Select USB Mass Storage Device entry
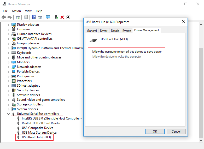This screenshot has width=204, height=149. point(39,133)
